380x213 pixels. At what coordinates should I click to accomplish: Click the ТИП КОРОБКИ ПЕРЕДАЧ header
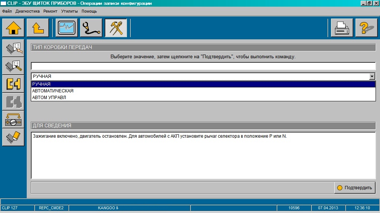coord(203,47)
